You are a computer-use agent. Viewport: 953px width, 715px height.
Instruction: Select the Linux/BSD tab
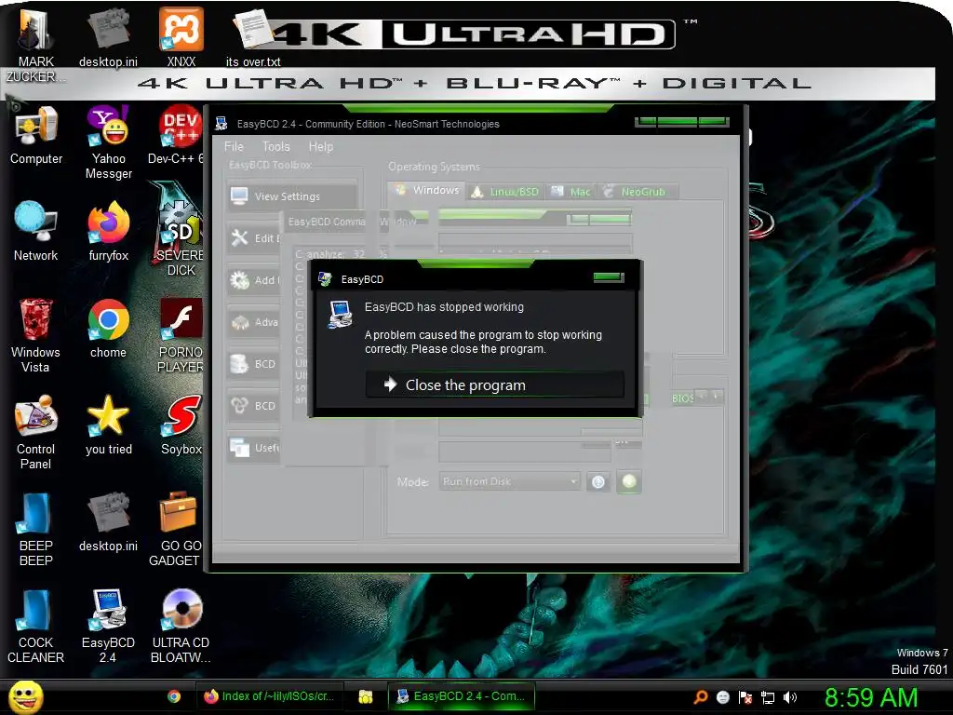[505, 192]
